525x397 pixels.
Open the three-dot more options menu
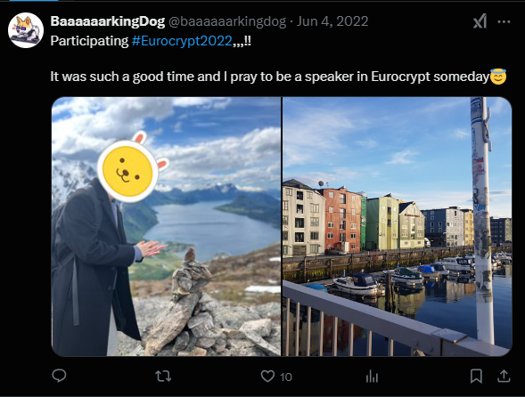[x=504, y=22]
